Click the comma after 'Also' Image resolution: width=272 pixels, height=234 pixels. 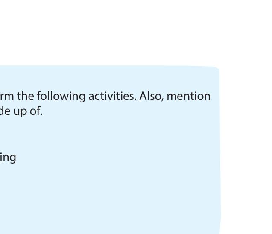pos(162,101)
